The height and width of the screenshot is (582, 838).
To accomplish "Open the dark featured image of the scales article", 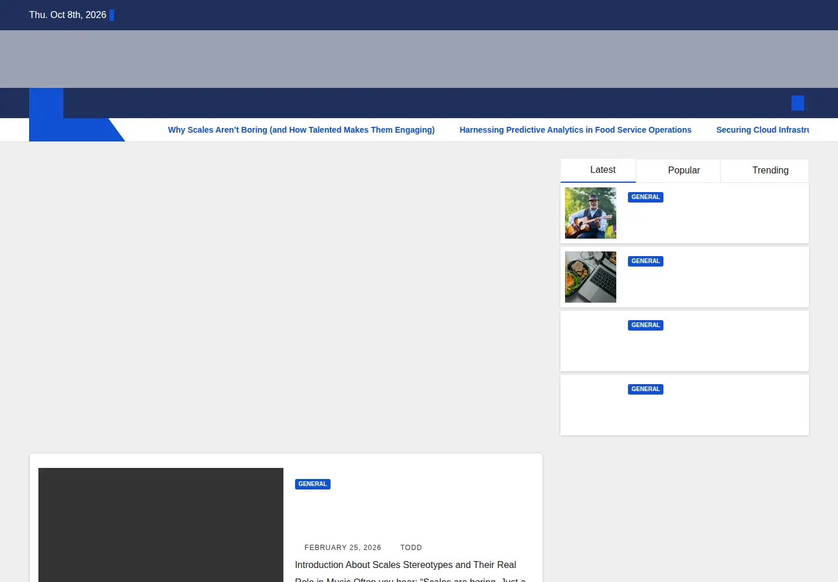I will (x=161, y=525).
